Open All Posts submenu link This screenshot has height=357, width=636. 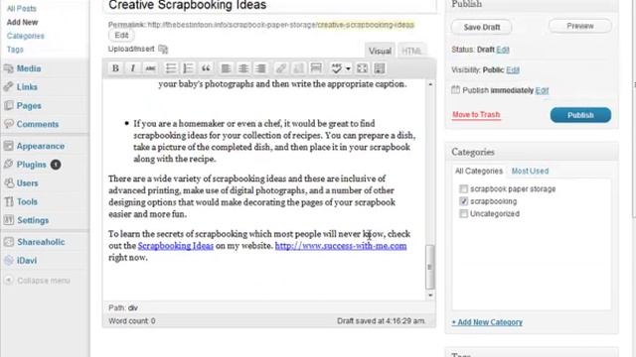(x=22, y=9)
